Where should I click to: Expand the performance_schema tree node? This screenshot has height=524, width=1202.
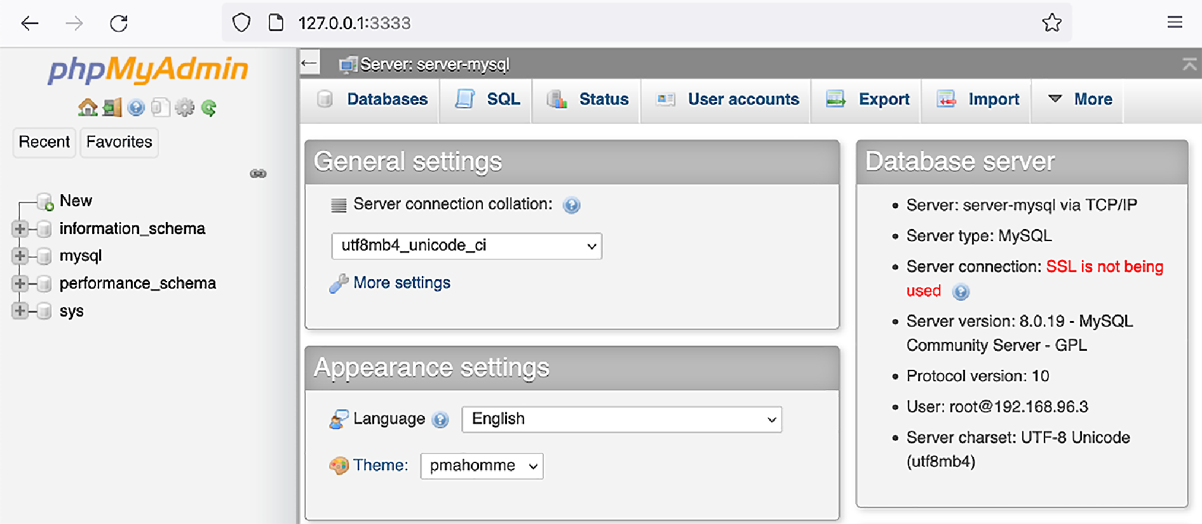coord(20,284)
